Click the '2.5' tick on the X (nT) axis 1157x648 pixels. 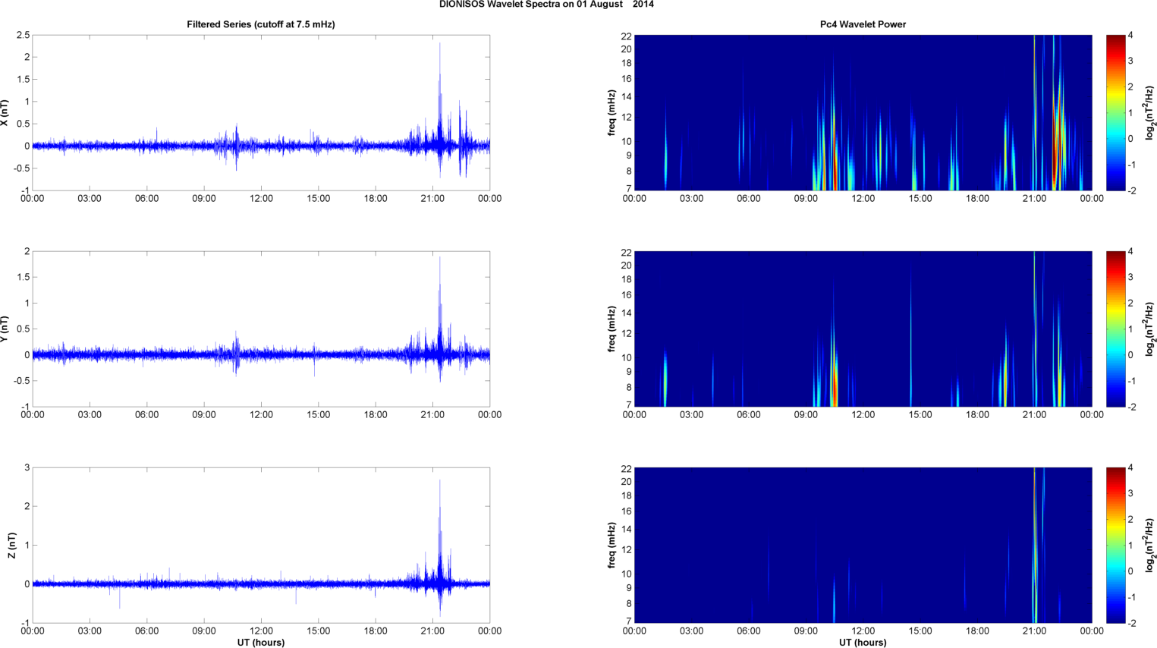(x=23, y=35)
